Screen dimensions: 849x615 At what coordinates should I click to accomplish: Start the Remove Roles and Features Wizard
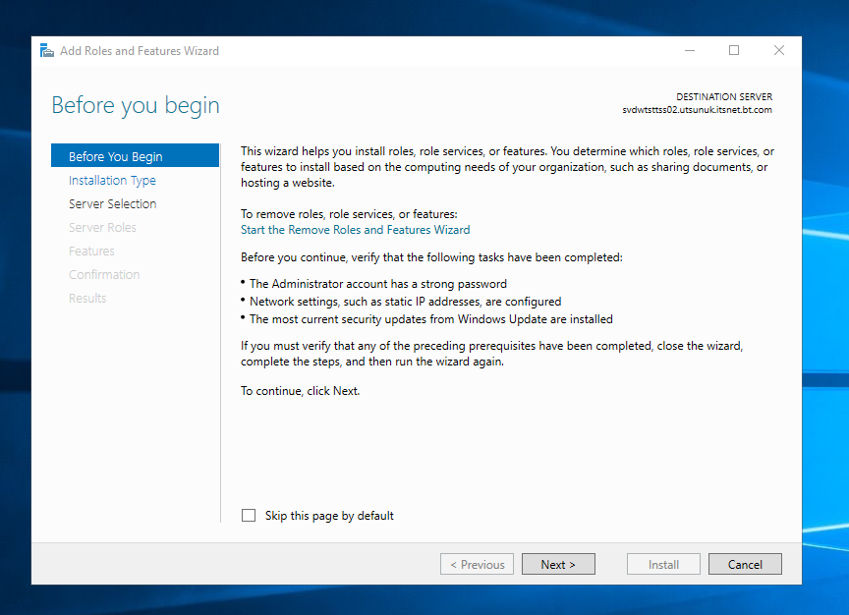click(x=355, y=230)
